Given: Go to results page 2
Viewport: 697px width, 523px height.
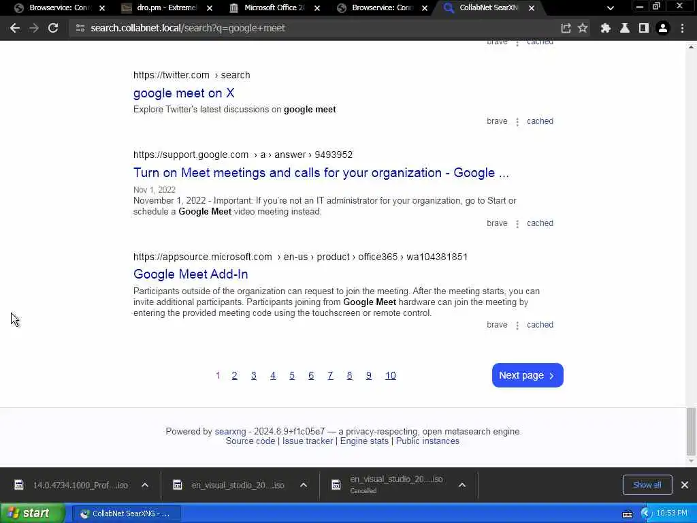Looking at the screenshot, I should click(x=234, y=376).
